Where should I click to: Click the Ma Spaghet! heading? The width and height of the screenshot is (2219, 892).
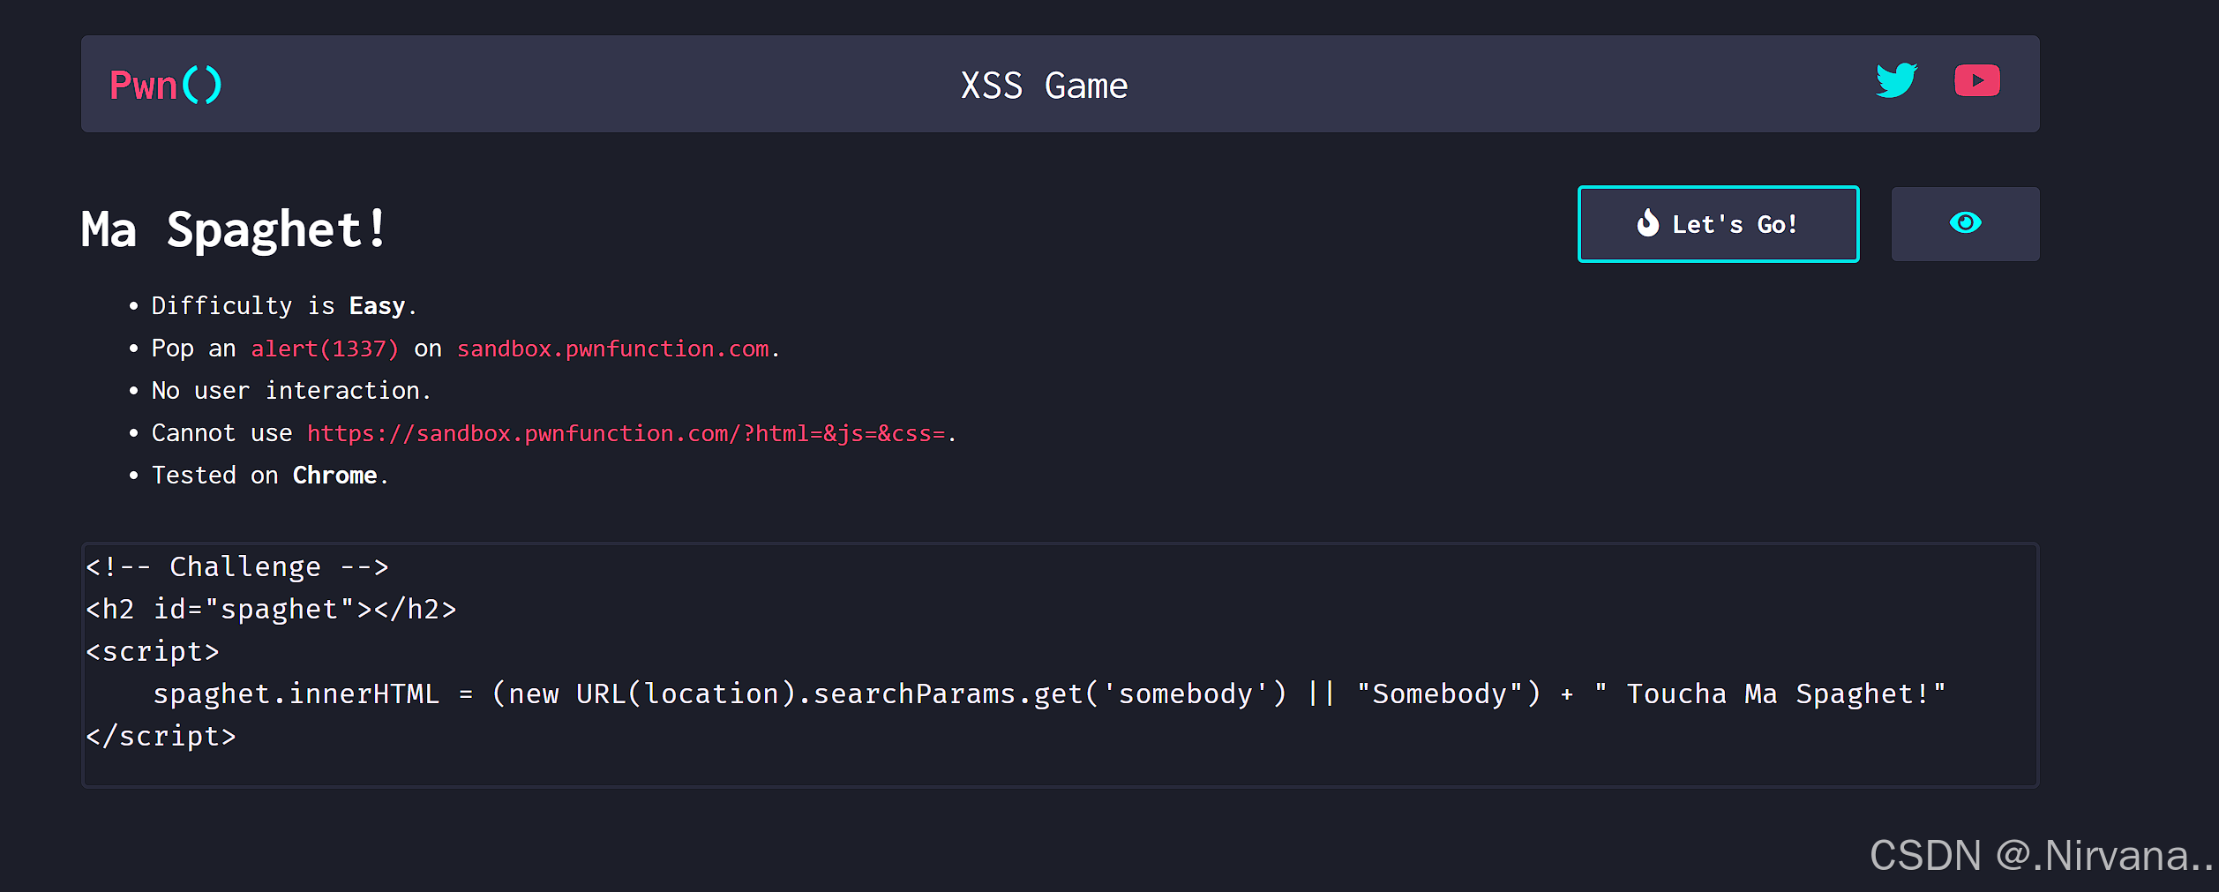(234, 229)
